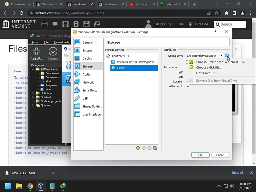Expand Unfinished category
The width and height of the screenshot is (256, 192).
click(33, 93)
